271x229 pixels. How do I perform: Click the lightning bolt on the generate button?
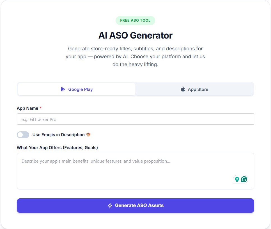click(110, 205)
